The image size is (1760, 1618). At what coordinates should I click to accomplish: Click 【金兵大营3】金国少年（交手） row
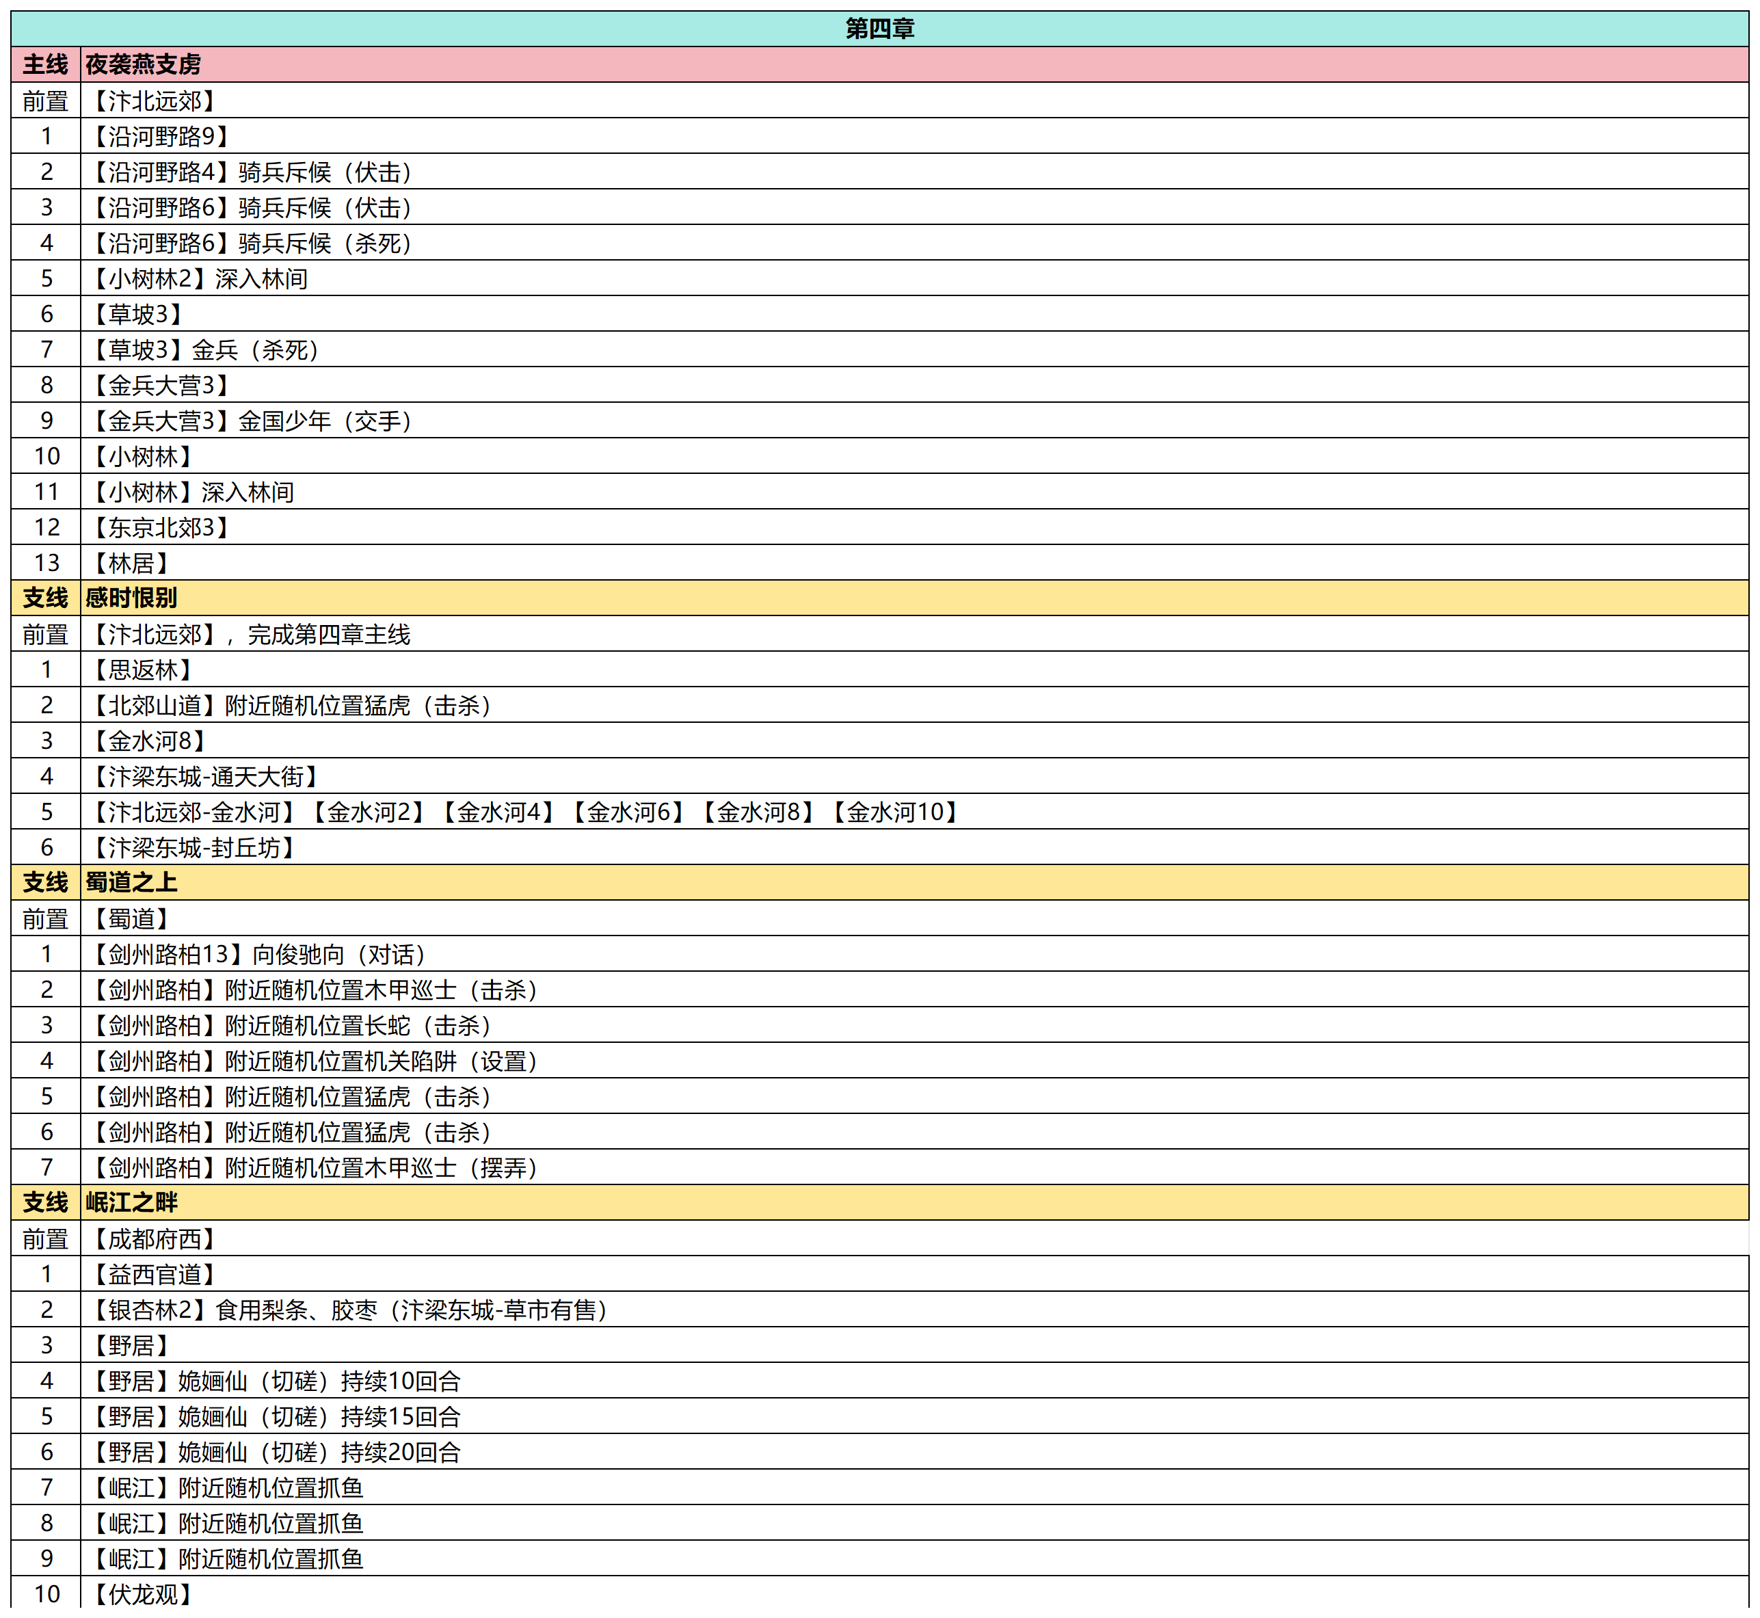point(252,421)
